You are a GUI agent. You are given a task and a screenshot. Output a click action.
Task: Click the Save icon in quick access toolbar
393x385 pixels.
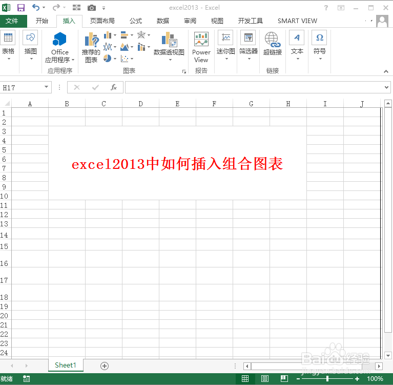[21, 8]
